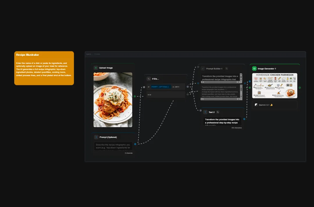Click the link icon next to Text 2
314x207 pixels.
[218, 112]
